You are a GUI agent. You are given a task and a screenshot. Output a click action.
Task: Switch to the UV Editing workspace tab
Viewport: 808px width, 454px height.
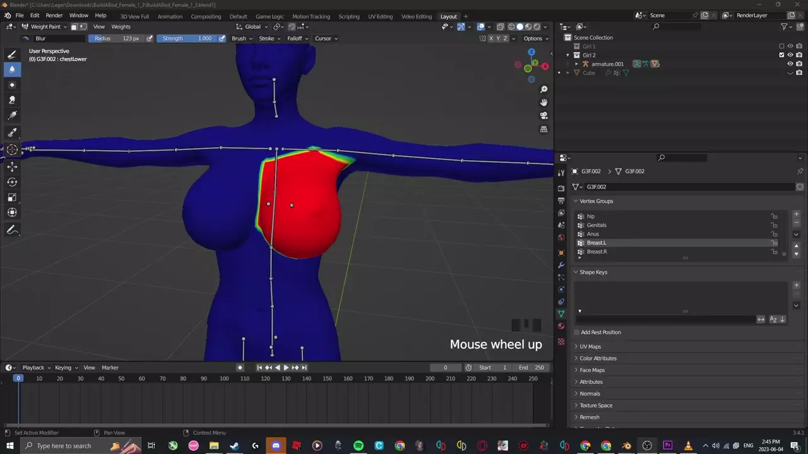[x=380, y=16]
